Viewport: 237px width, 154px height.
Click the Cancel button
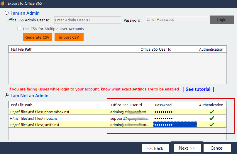[x=217, y=148]
